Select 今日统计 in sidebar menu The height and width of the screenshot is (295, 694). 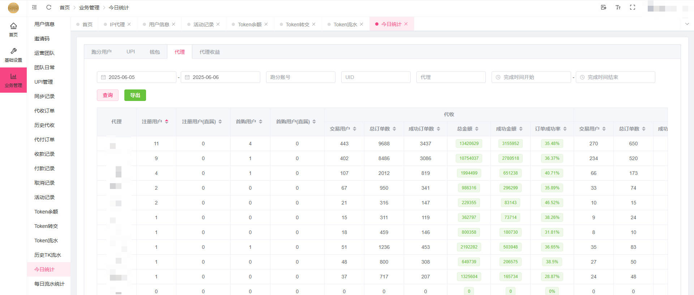coord(49,269)
